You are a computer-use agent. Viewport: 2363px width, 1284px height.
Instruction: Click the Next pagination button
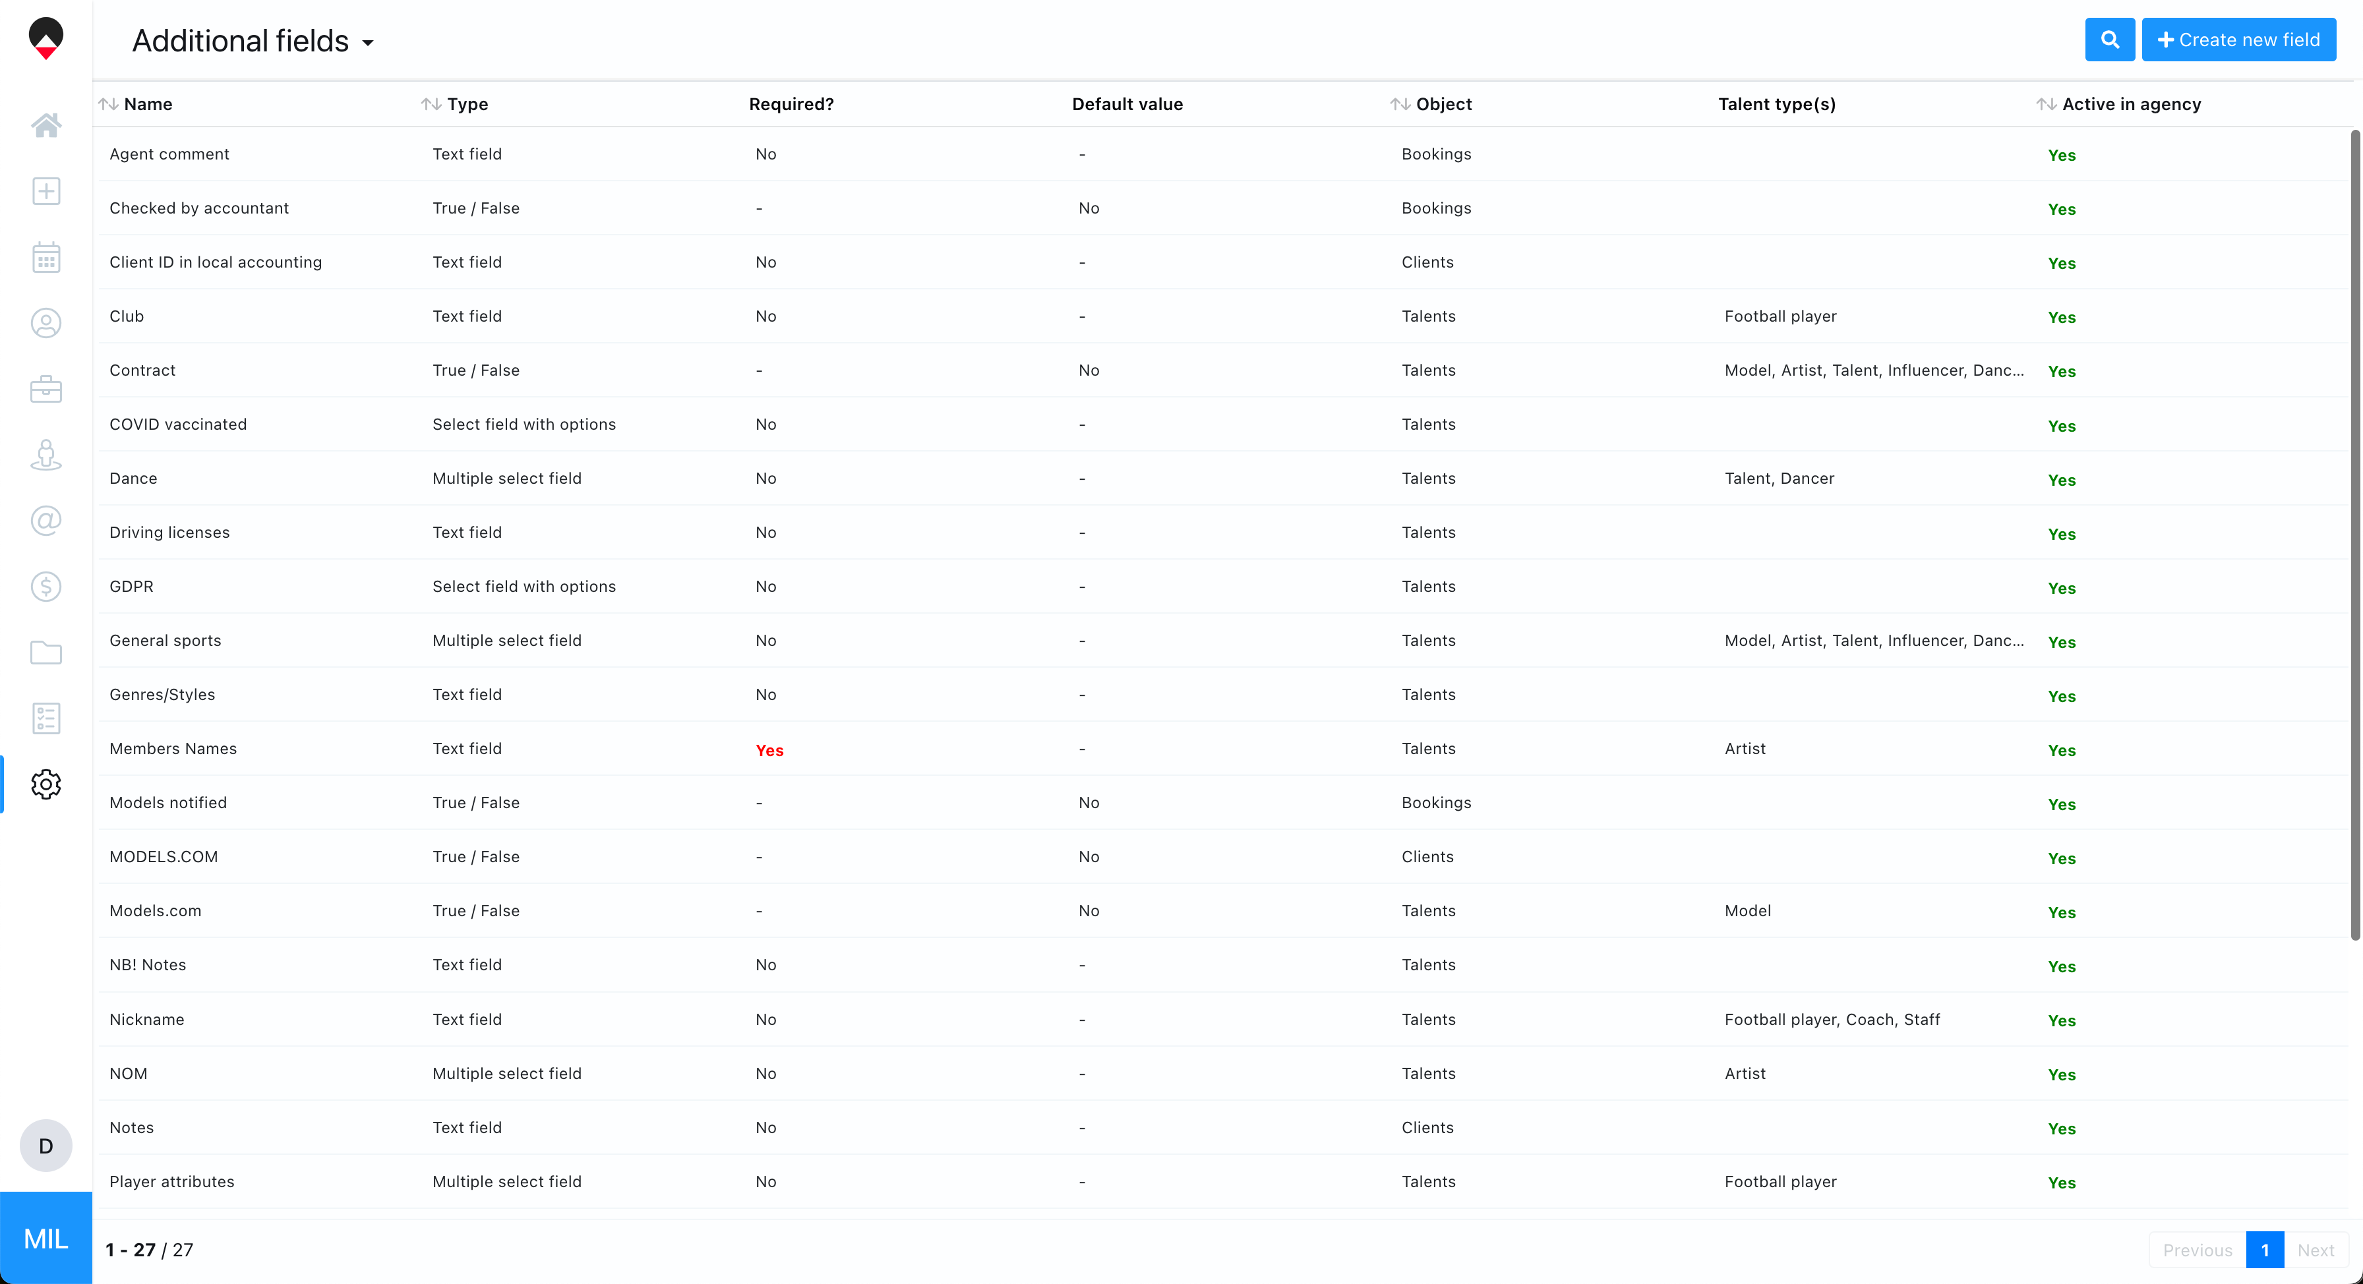(2316, 1250)
